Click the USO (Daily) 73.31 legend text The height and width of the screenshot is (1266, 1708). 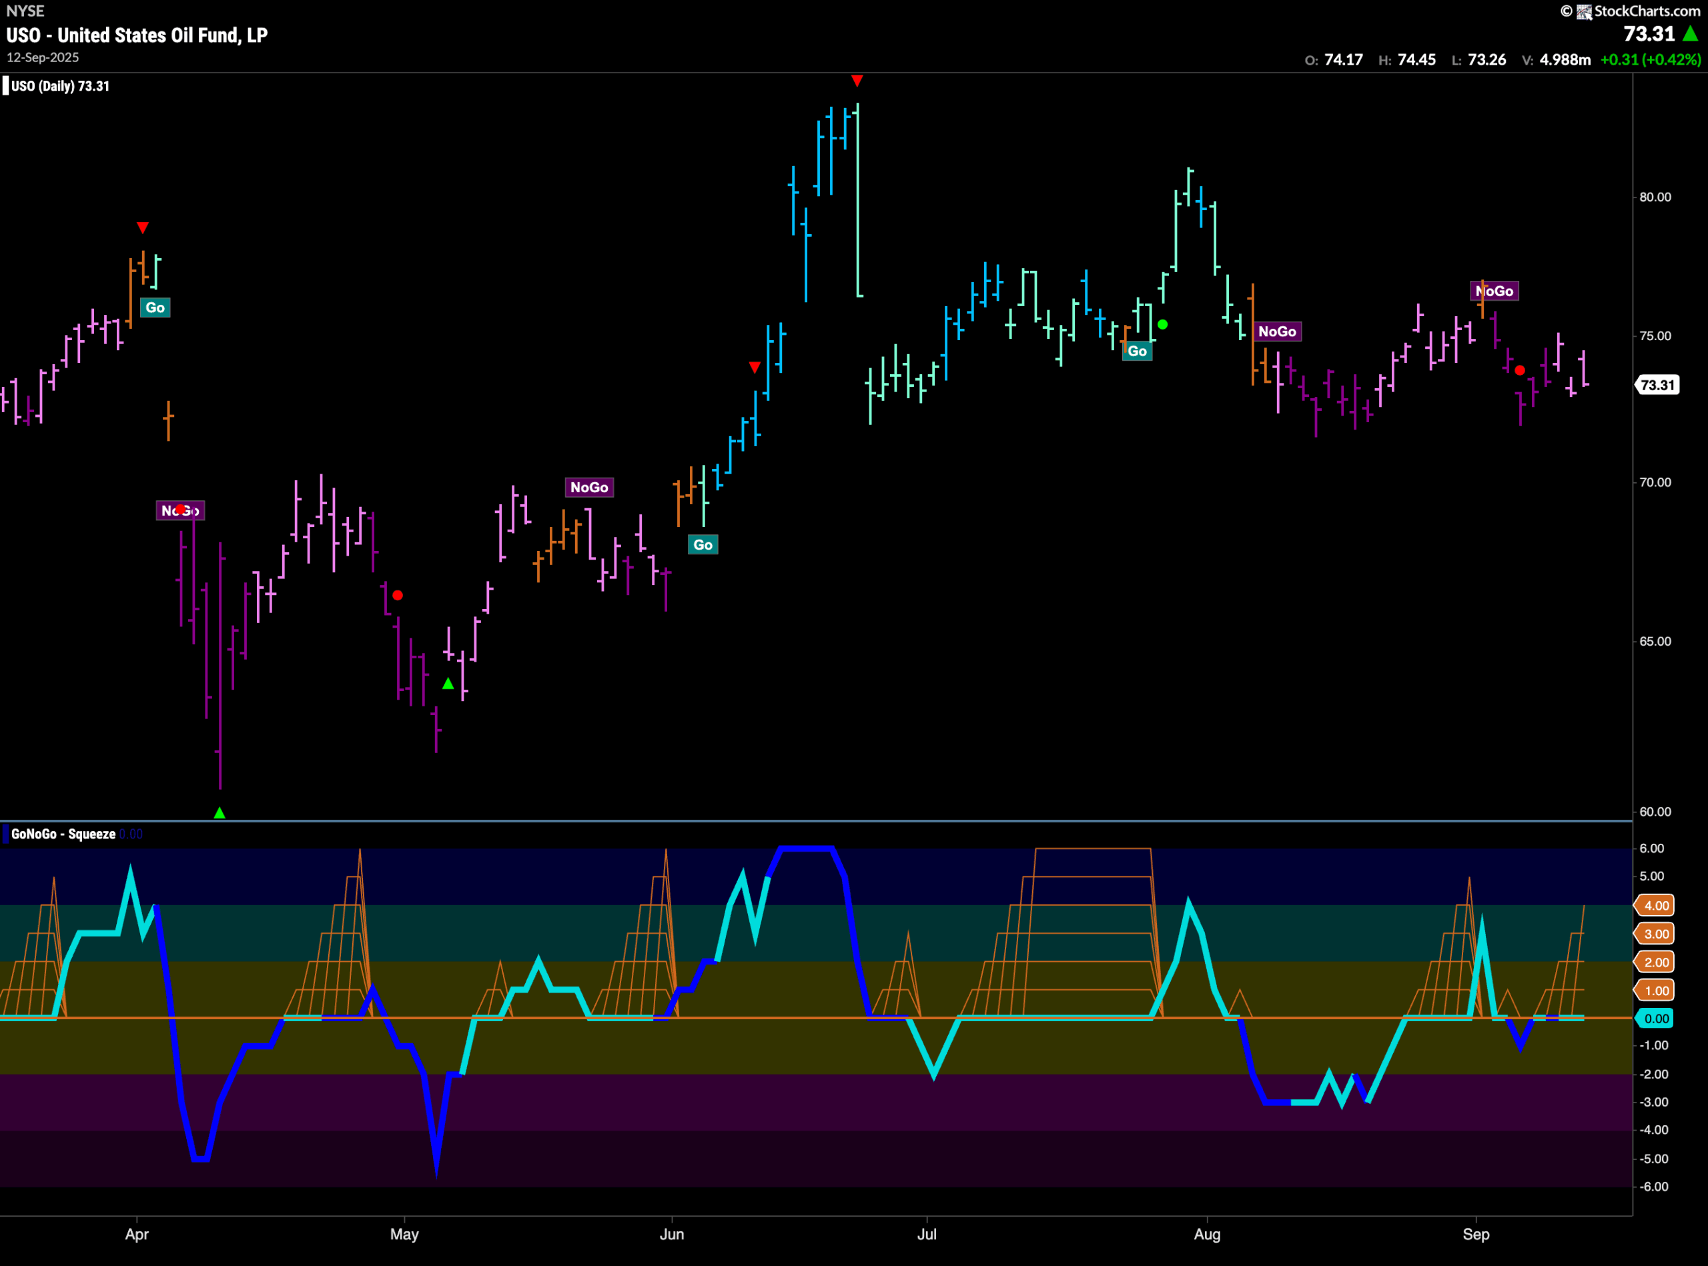61,86
